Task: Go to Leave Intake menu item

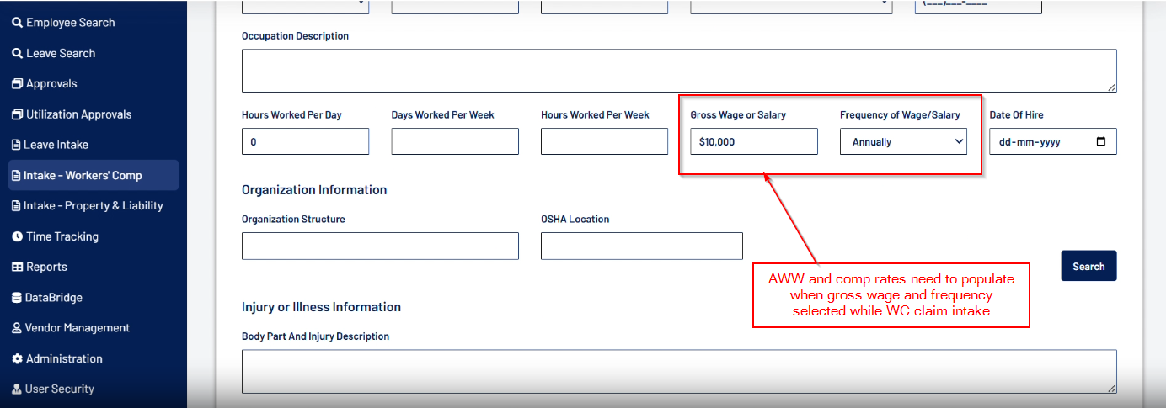Action: pos(56,145)
